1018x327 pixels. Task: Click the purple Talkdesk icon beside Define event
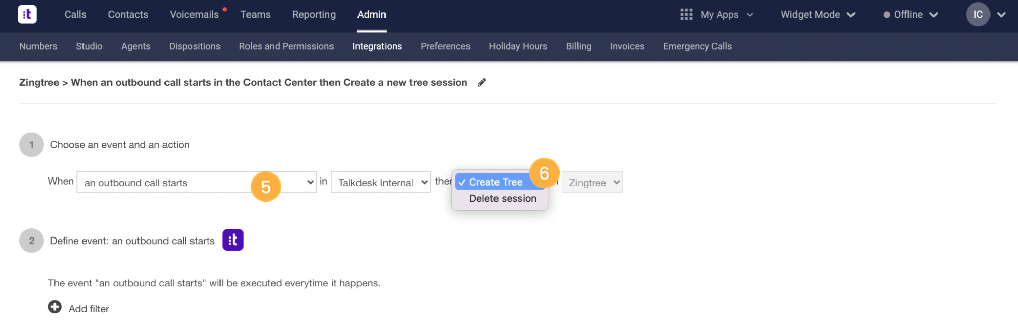[233, 240]
